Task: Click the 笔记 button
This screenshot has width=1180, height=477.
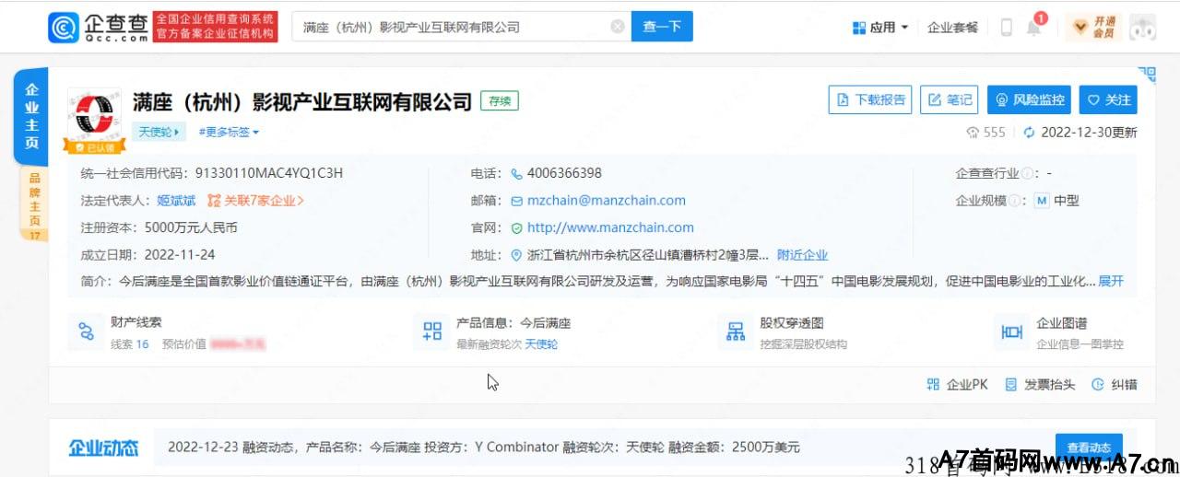Action: pyautogui.click(x=949, y=99)
